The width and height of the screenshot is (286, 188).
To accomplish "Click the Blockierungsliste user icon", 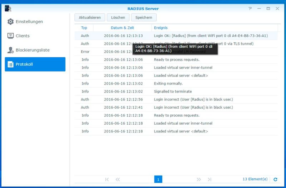I will [10, 50].
